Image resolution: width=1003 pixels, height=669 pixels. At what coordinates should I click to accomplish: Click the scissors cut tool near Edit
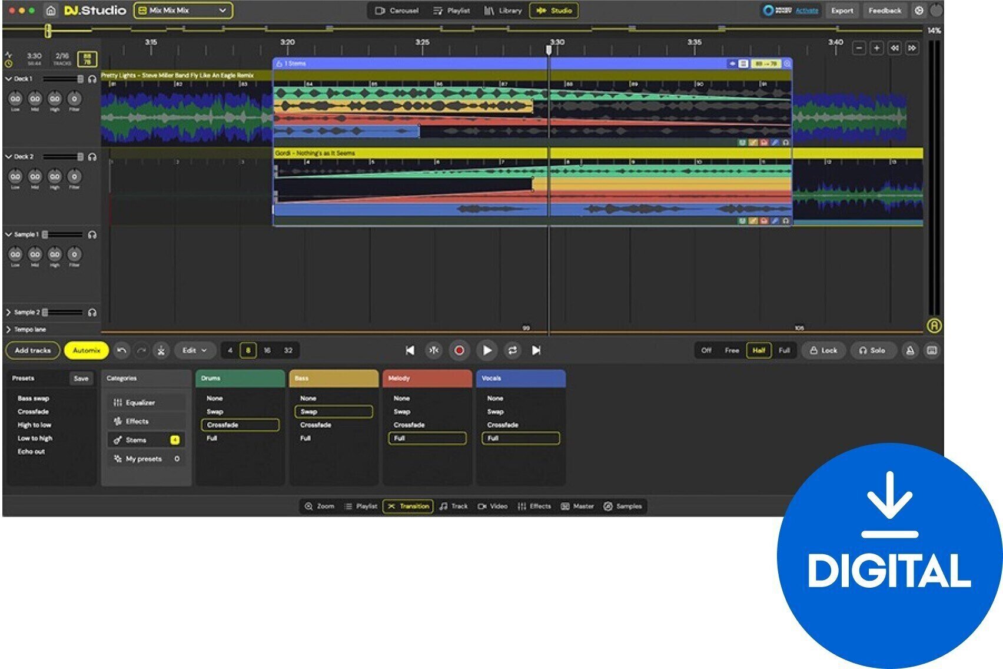click(160, 350)
